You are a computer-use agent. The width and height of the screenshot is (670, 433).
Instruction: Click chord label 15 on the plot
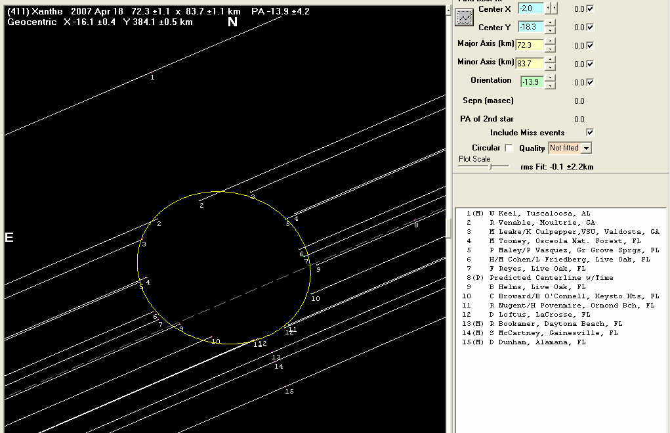(x=289, y=391)
